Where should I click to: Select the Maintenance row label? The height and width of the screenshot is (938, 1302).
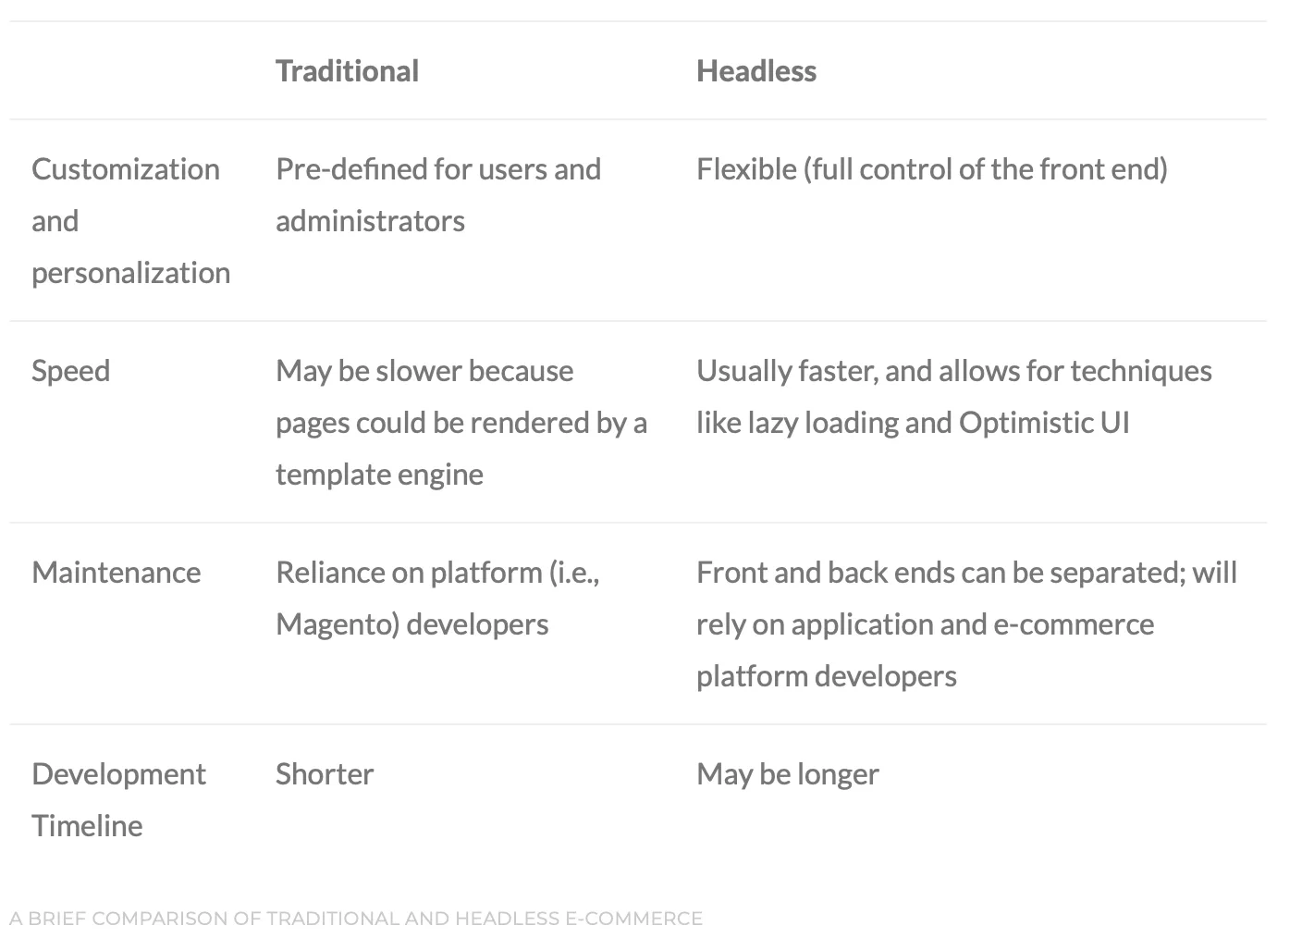coord(116,573)
